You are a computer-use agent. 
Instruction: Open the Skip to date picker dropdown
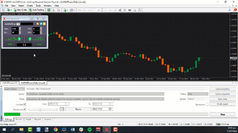(x=112, y=109)
